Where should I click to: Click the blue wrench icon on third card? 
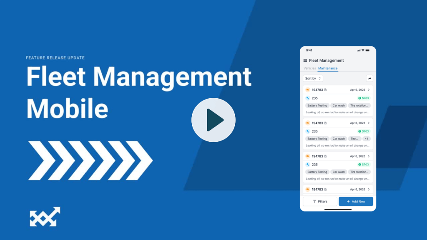click(308, 165)
